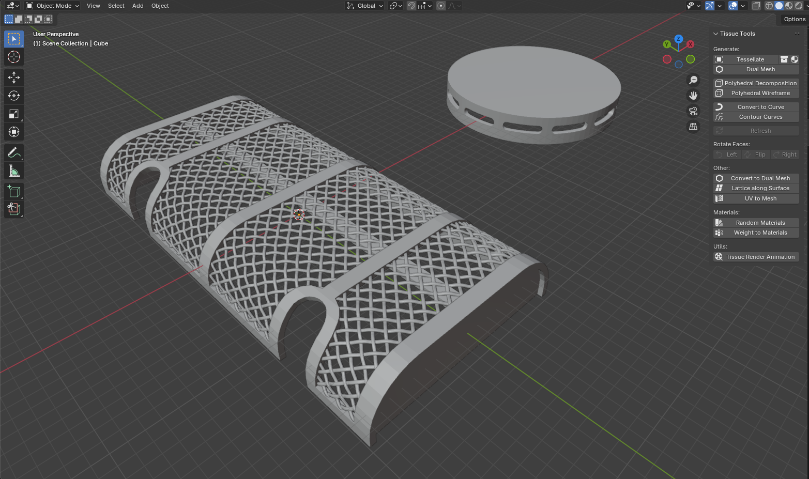Select the Add Cube tool
This screenshot has height=479, width=809.
(14, 191)
